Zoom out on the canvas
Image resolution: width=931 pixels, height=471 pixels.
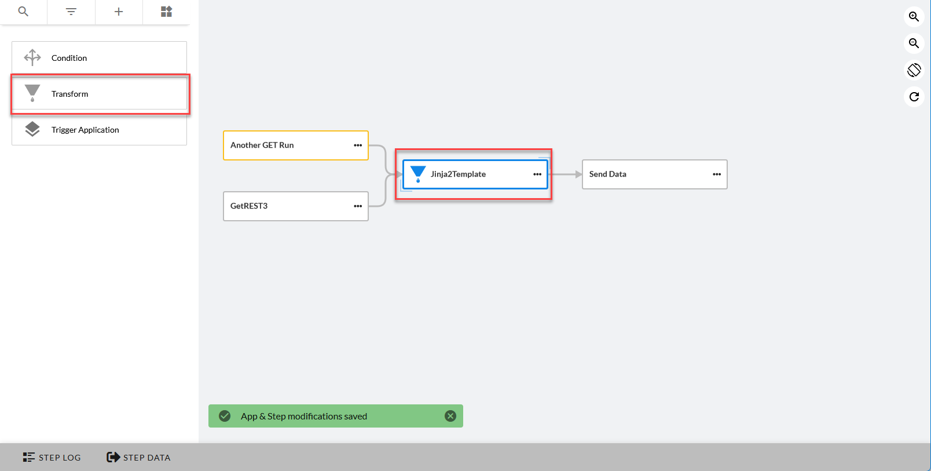914,43
